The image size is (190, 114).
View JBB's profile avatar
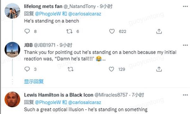(12, 50)
